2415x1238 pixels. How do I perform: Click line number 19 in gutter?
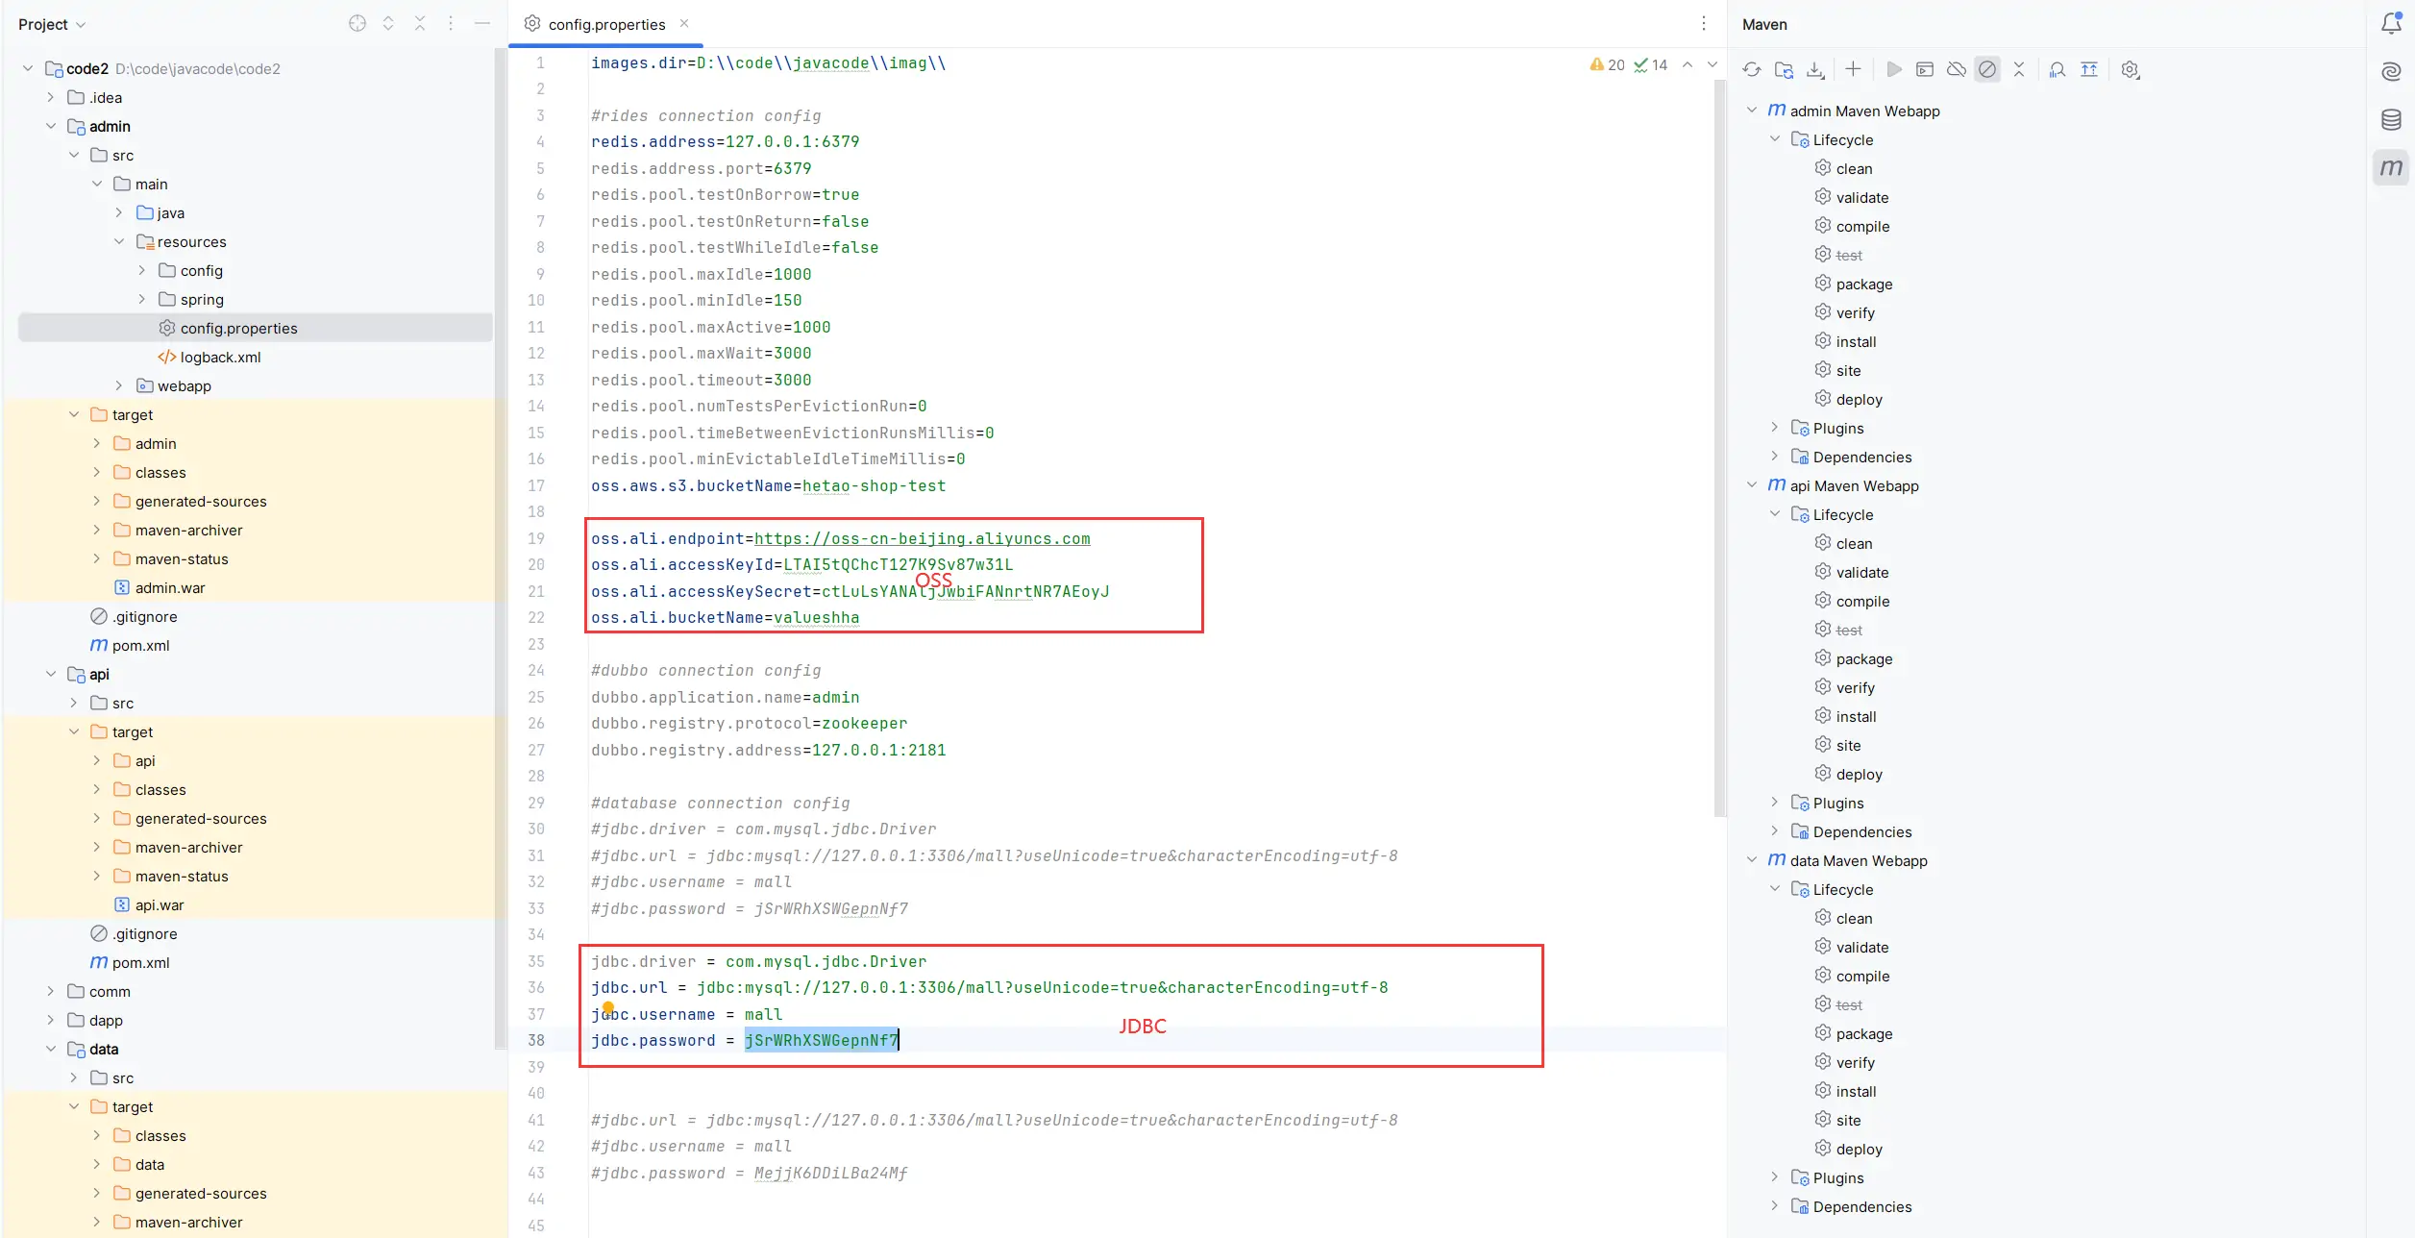536,539
